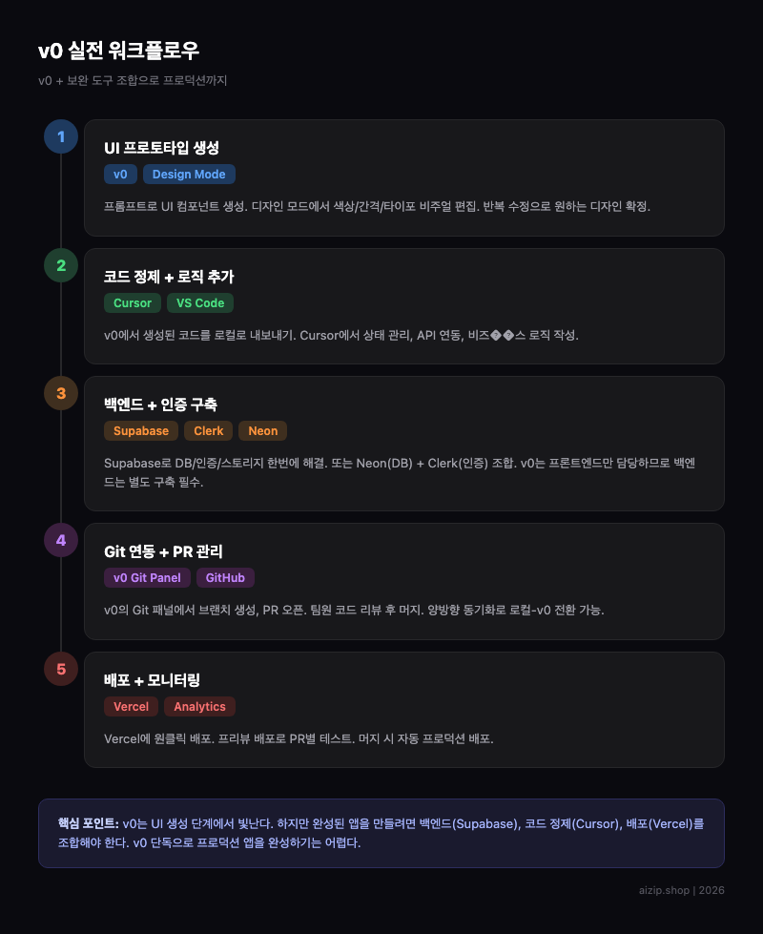
Task: Select the purple step 4 circle
Action: 61,540
